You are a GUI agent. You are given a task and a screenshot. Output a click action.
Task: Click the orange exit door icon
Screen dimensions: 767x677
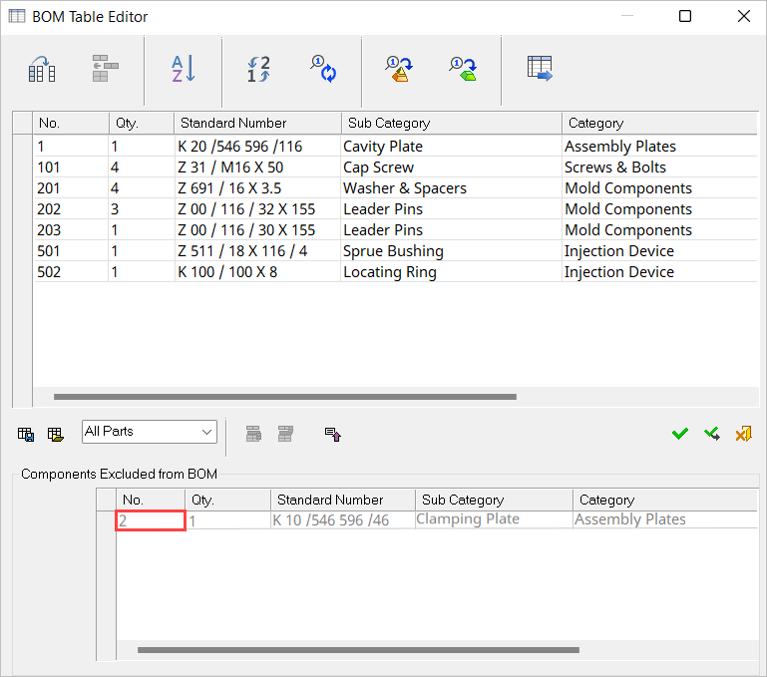(x=743, y=434)
